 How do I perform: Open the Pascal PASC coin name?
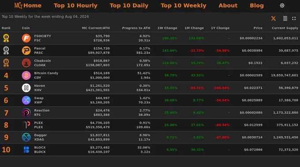40,50
